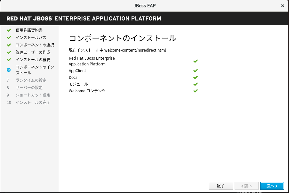Click the green checkmark beside 使用許諾契約書

click(x=9, y=30)
